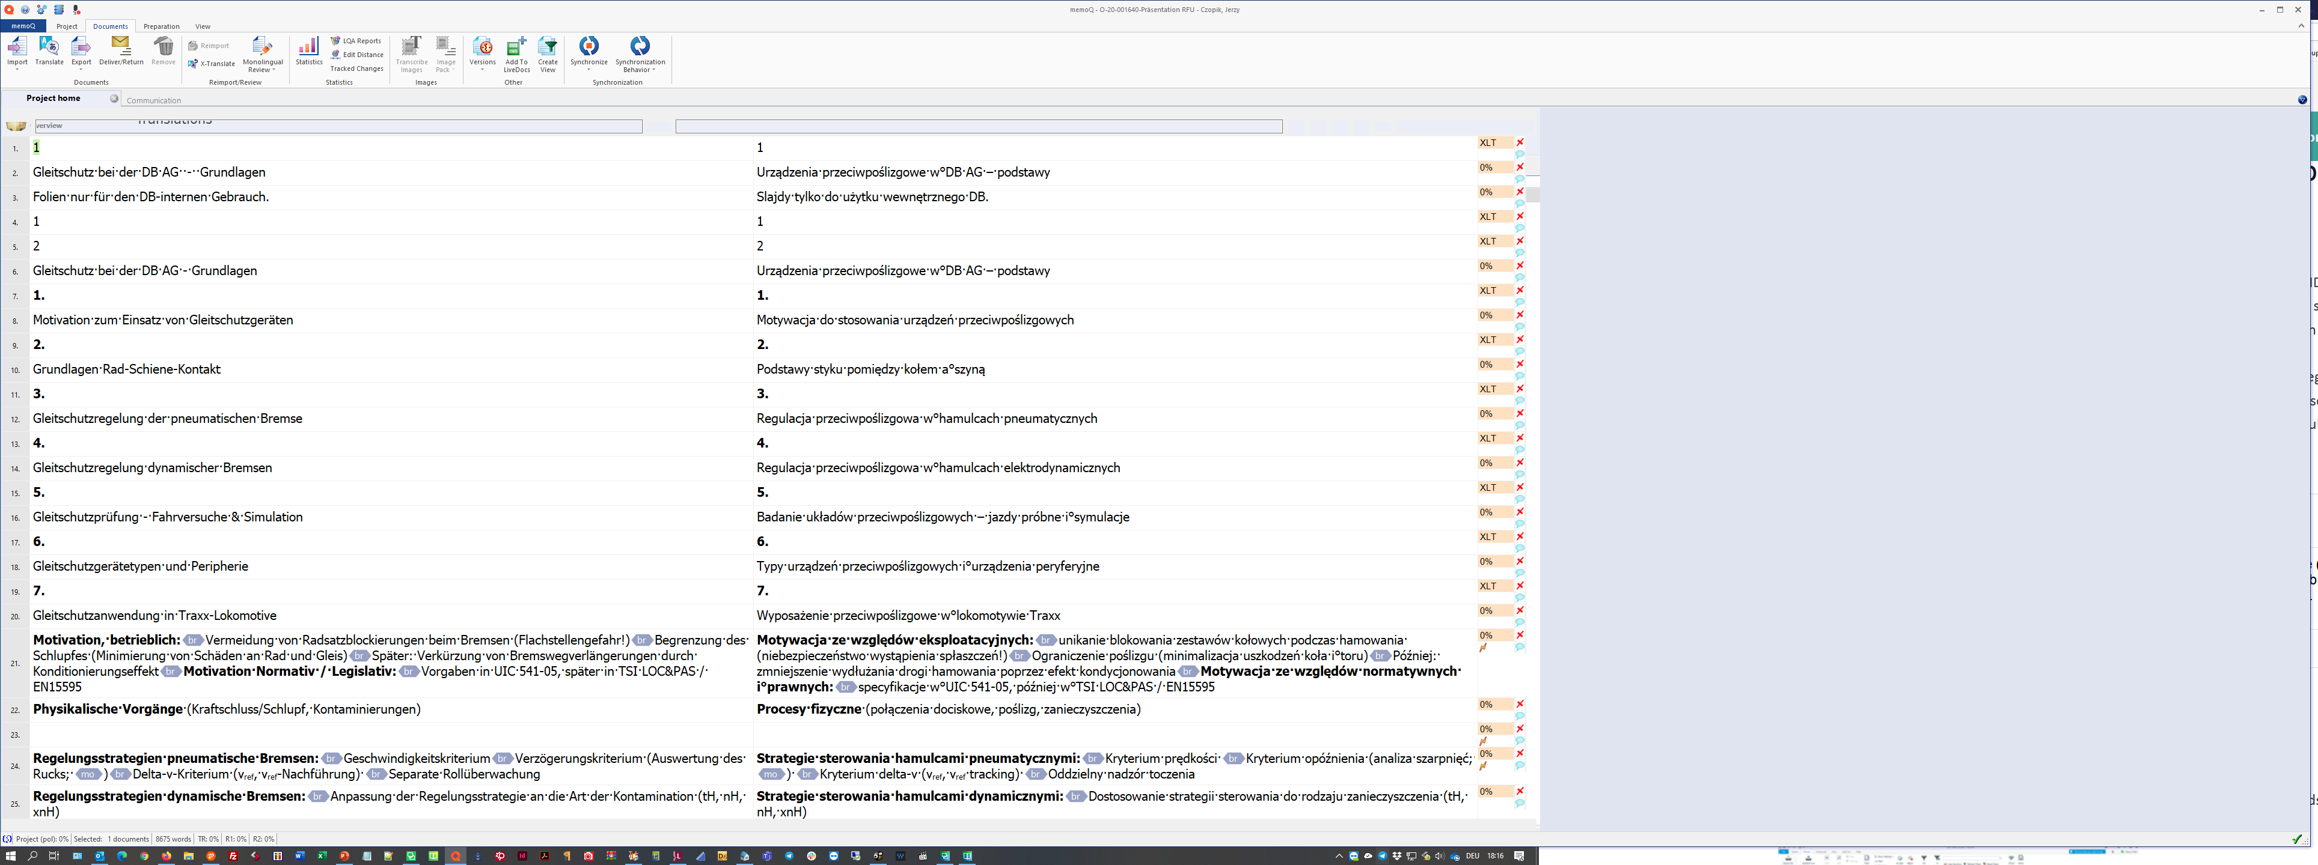Switch to the Project ribbon tab
This screenshot has height=865, width=2318.
click(67, 26)
